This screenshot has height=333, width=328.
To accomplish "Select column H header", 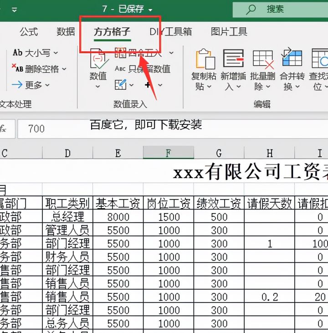I will tap(269, 153).
